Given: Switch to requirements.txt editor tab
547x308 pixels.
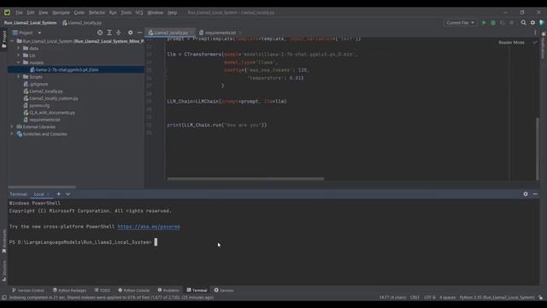Looking at the screenshot, I should click(220, 33).
